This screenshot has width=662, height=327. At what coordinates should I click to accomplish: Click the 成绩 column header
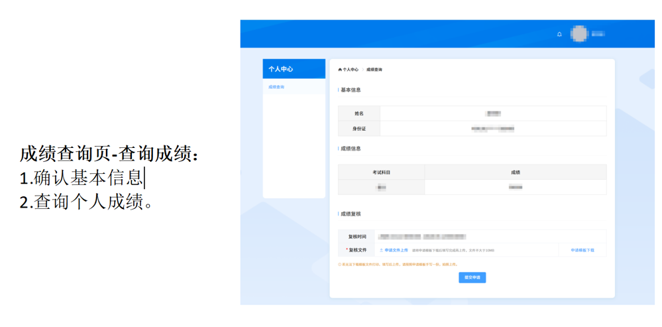(515, 172)
